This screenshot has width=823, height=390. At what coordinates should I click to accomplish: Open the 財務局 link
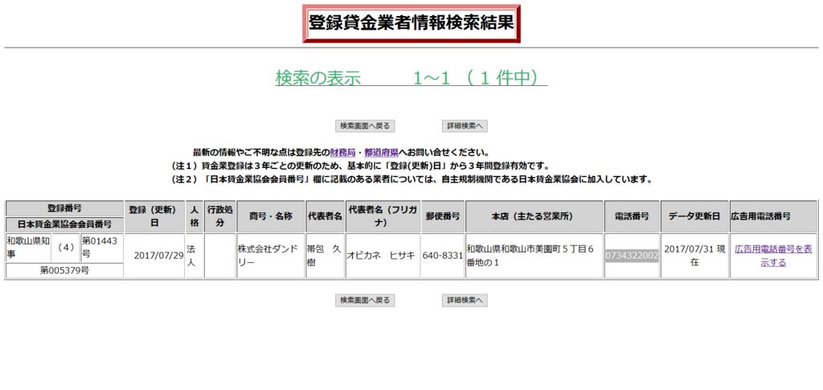click(342, 154)
